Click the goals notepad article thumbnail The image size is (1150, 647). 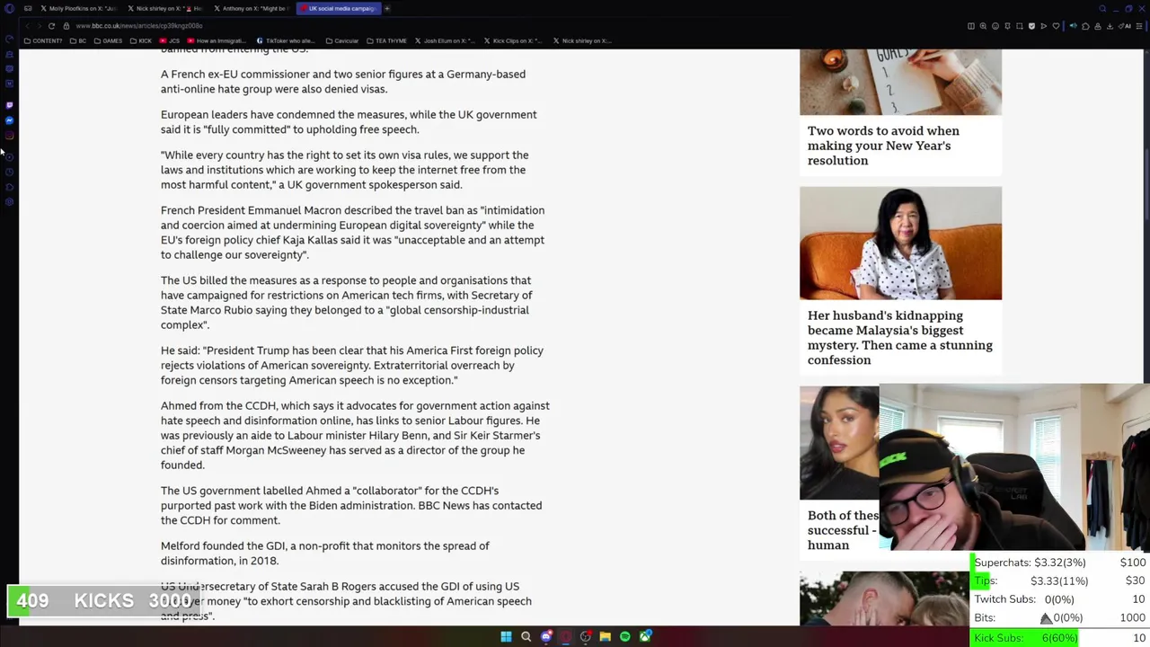coord(900,82)
